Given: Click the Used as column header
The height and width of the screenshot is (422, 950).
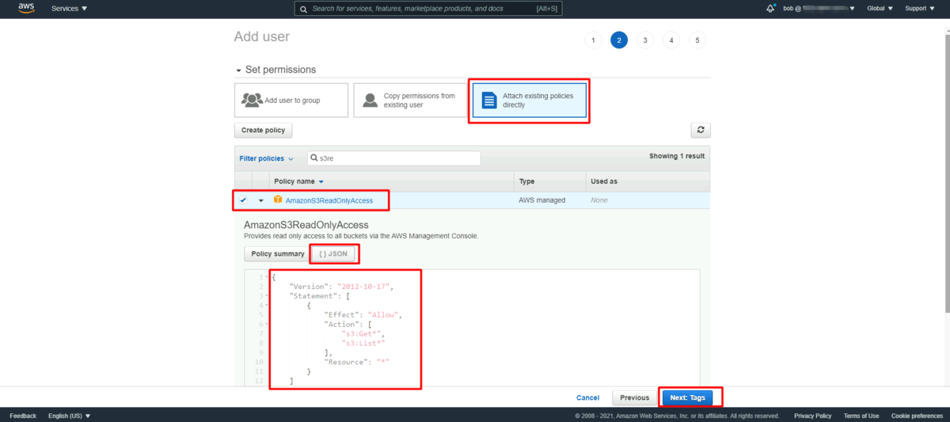Looking at the screenshot, I should tap(604, 181).
